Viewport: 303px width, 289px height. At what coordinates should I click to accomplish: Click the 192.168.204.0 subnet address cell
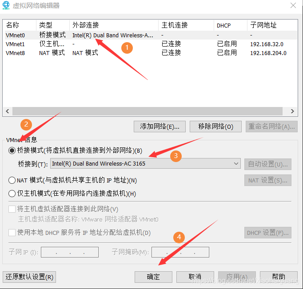[268, 53]
